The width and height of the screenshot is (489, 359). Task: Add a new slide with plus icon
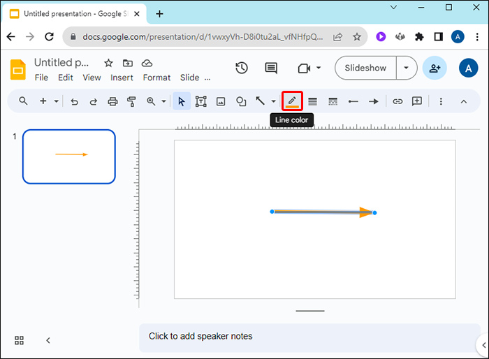point(43,101)
